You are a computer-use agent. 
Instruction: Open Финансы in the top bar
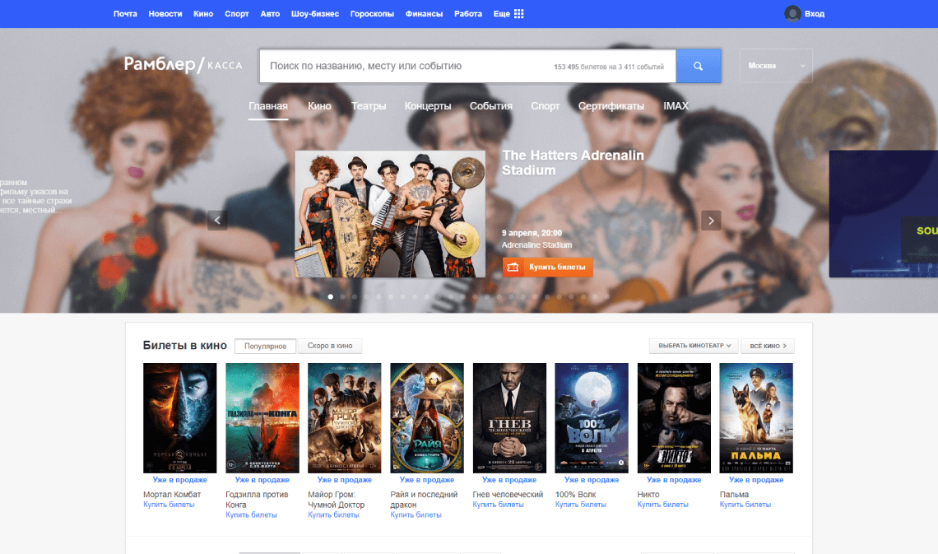424,14
